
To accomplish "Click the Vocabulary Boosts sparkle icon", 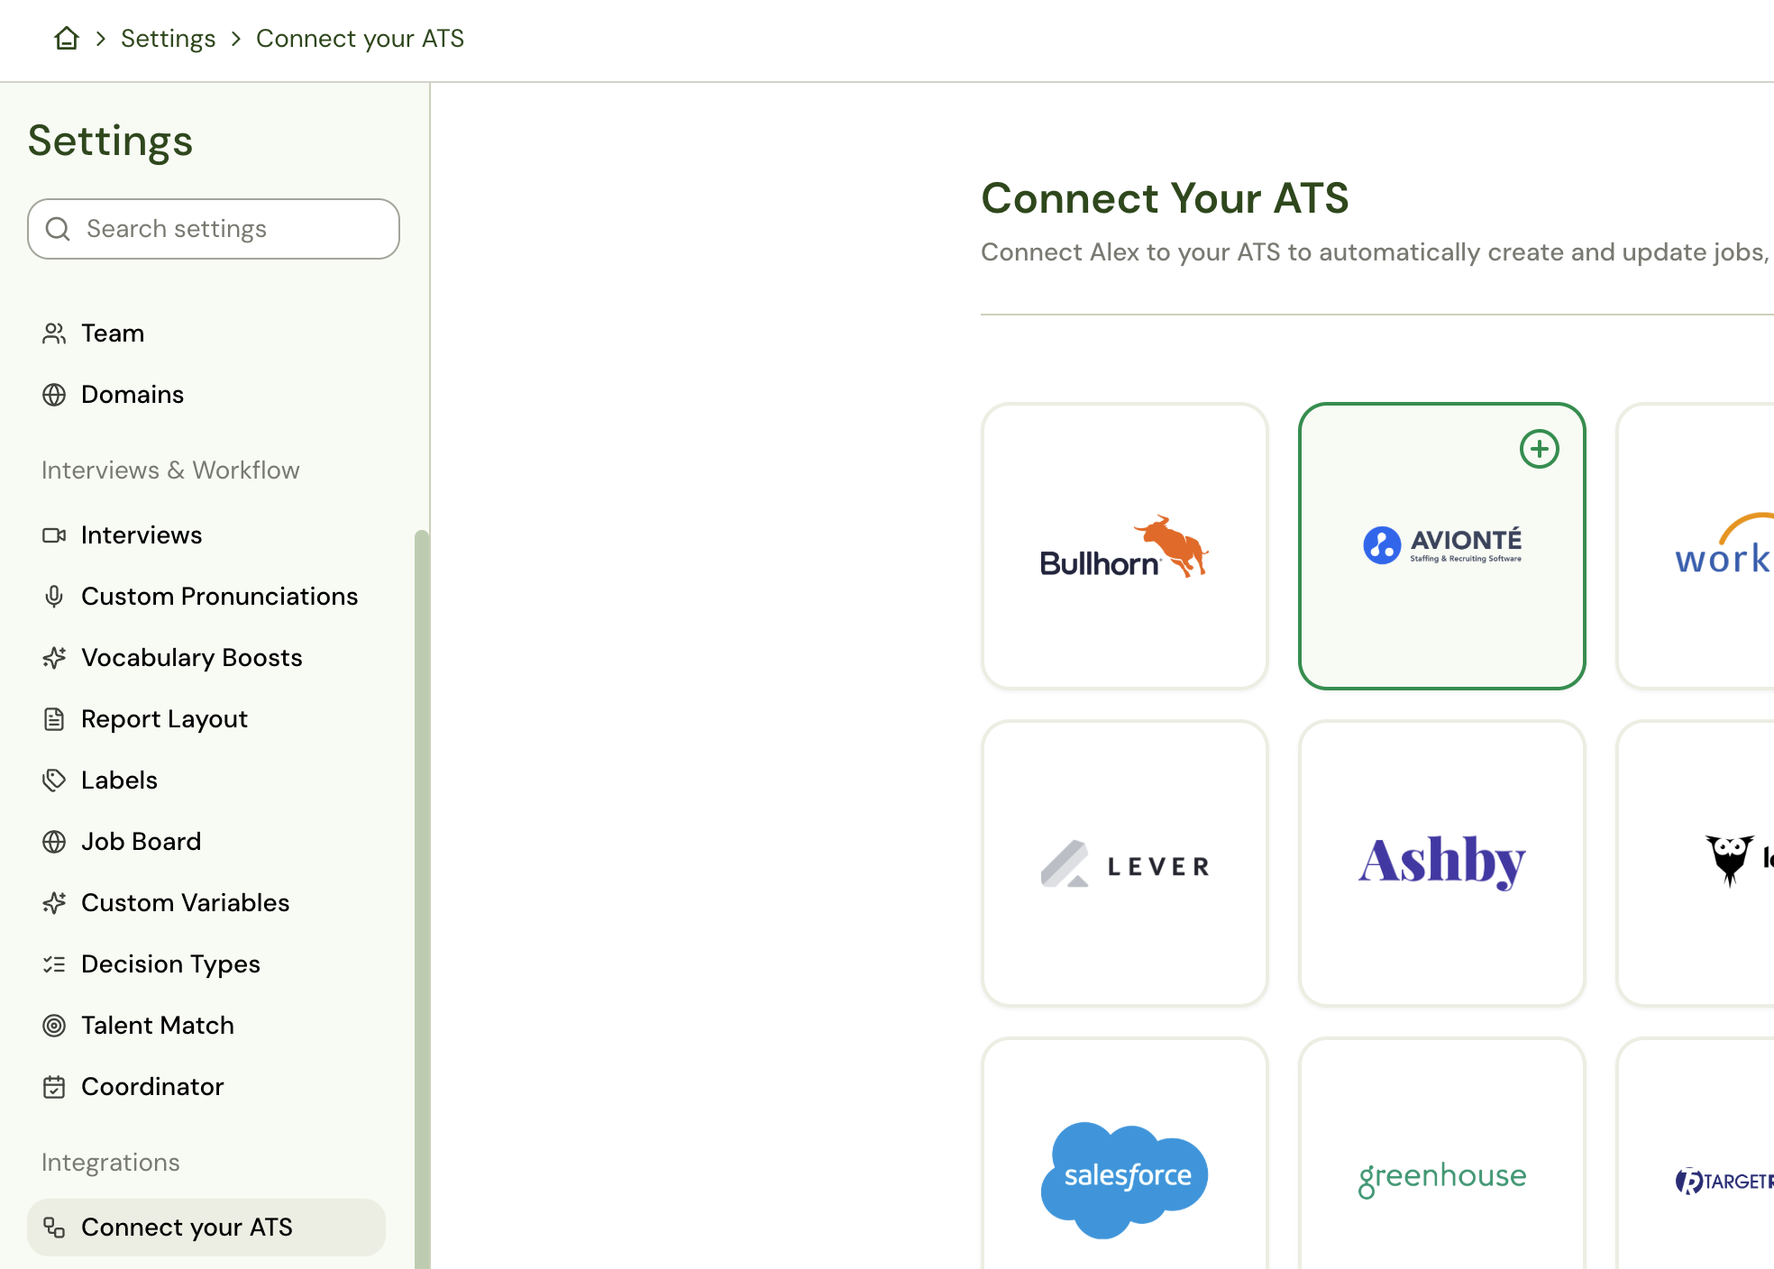I will (x=54, y=658).
